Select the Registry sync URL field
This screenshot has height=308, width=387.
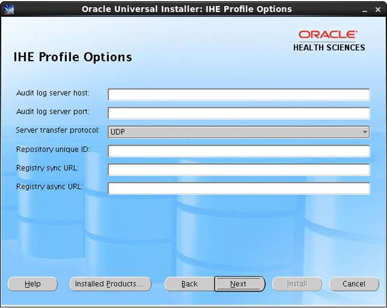click(239, 170)
